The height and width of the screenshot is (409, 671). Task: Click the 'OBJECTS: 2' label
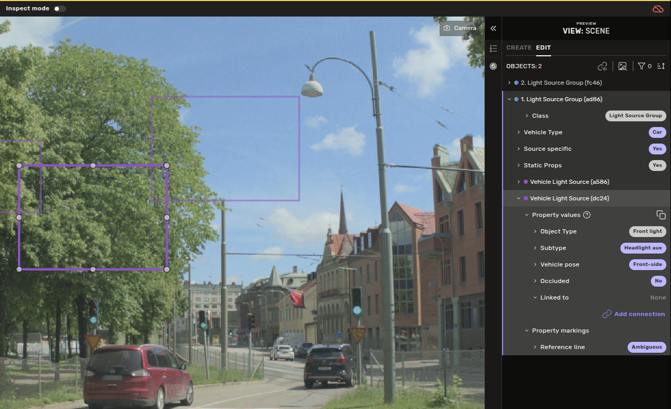coord(524,66)
